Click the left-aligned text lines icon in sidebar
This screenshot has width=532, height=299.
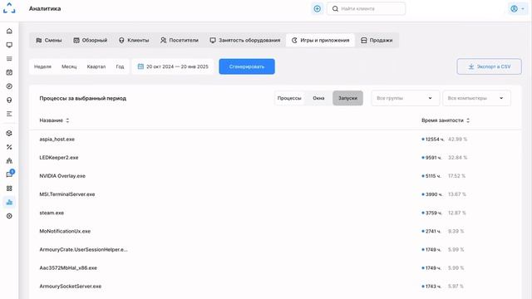9,114
